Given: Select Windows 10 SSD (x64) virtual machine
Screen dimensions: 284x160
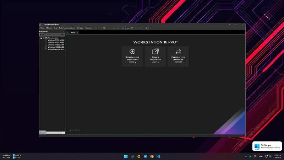Looking at the screenshot, I should tap(56, 45).
